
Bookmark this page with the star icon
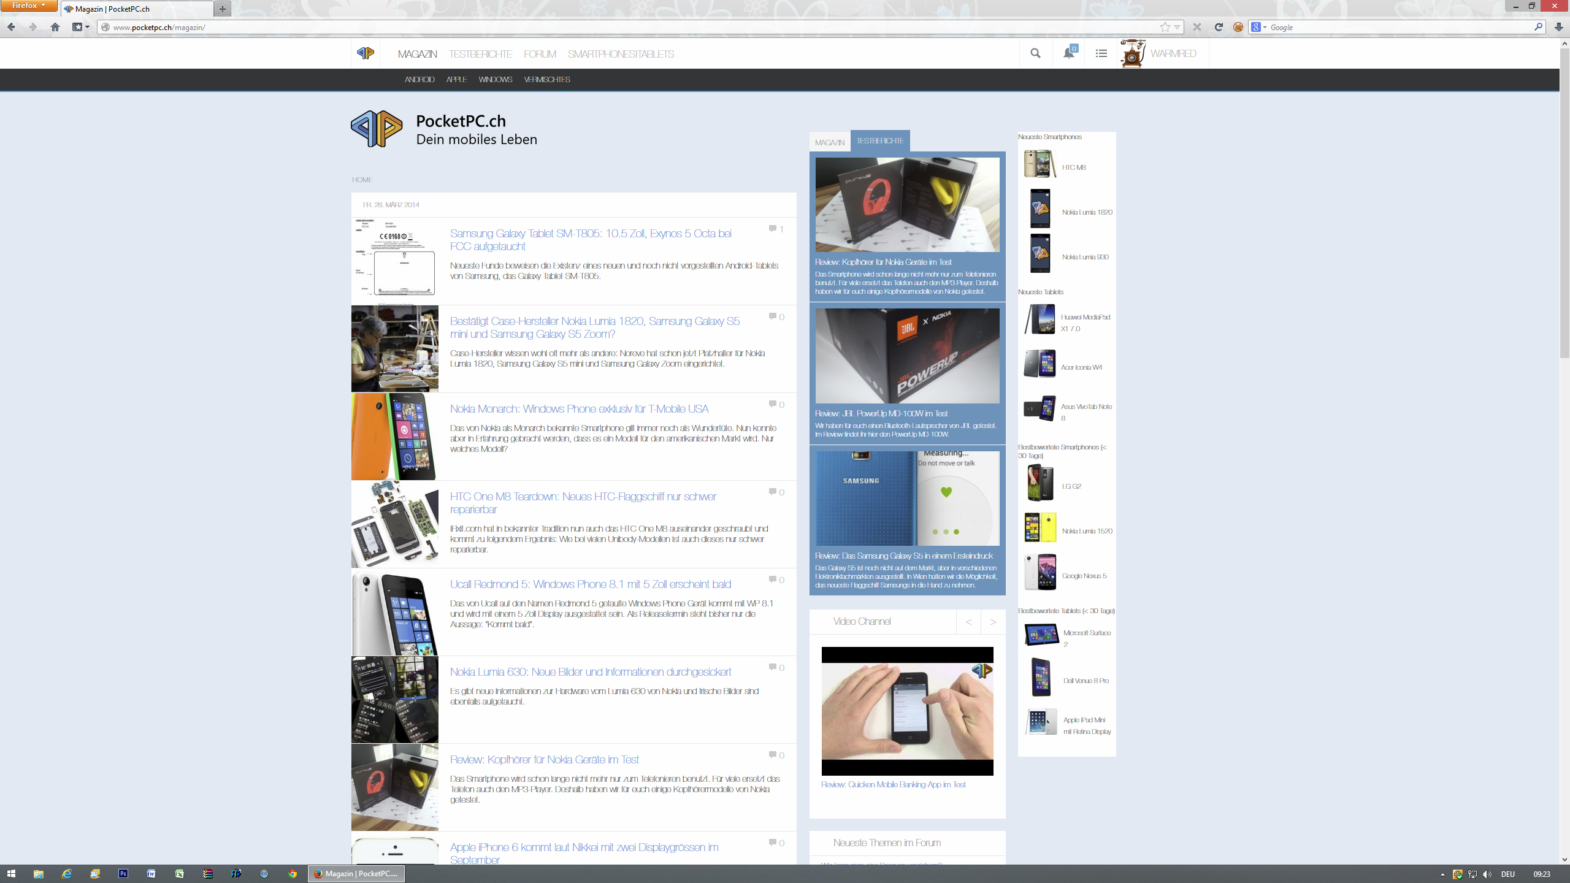pos(1165,27)
